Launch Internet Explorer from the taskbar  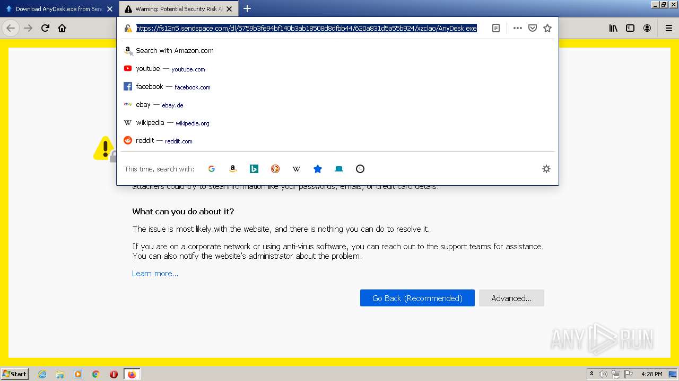42,374
